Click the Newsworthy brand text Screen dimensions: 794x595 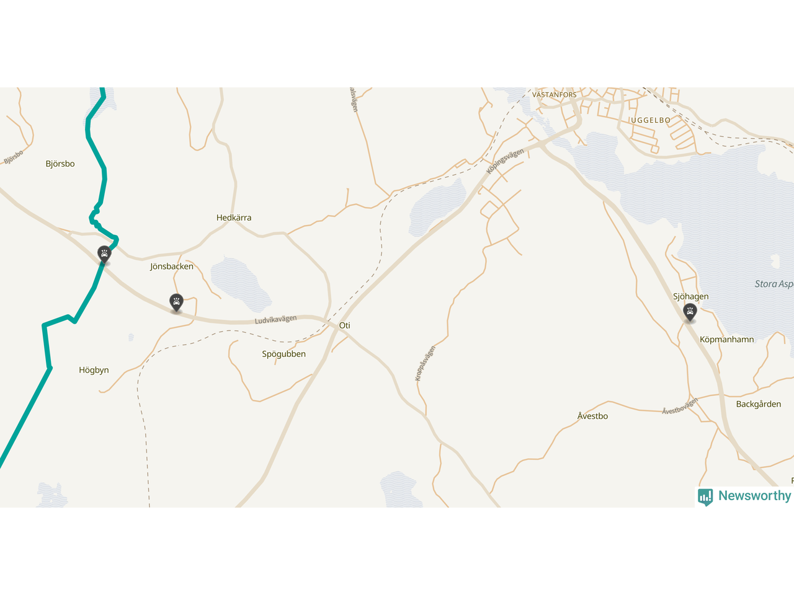(x=754, y=496)
